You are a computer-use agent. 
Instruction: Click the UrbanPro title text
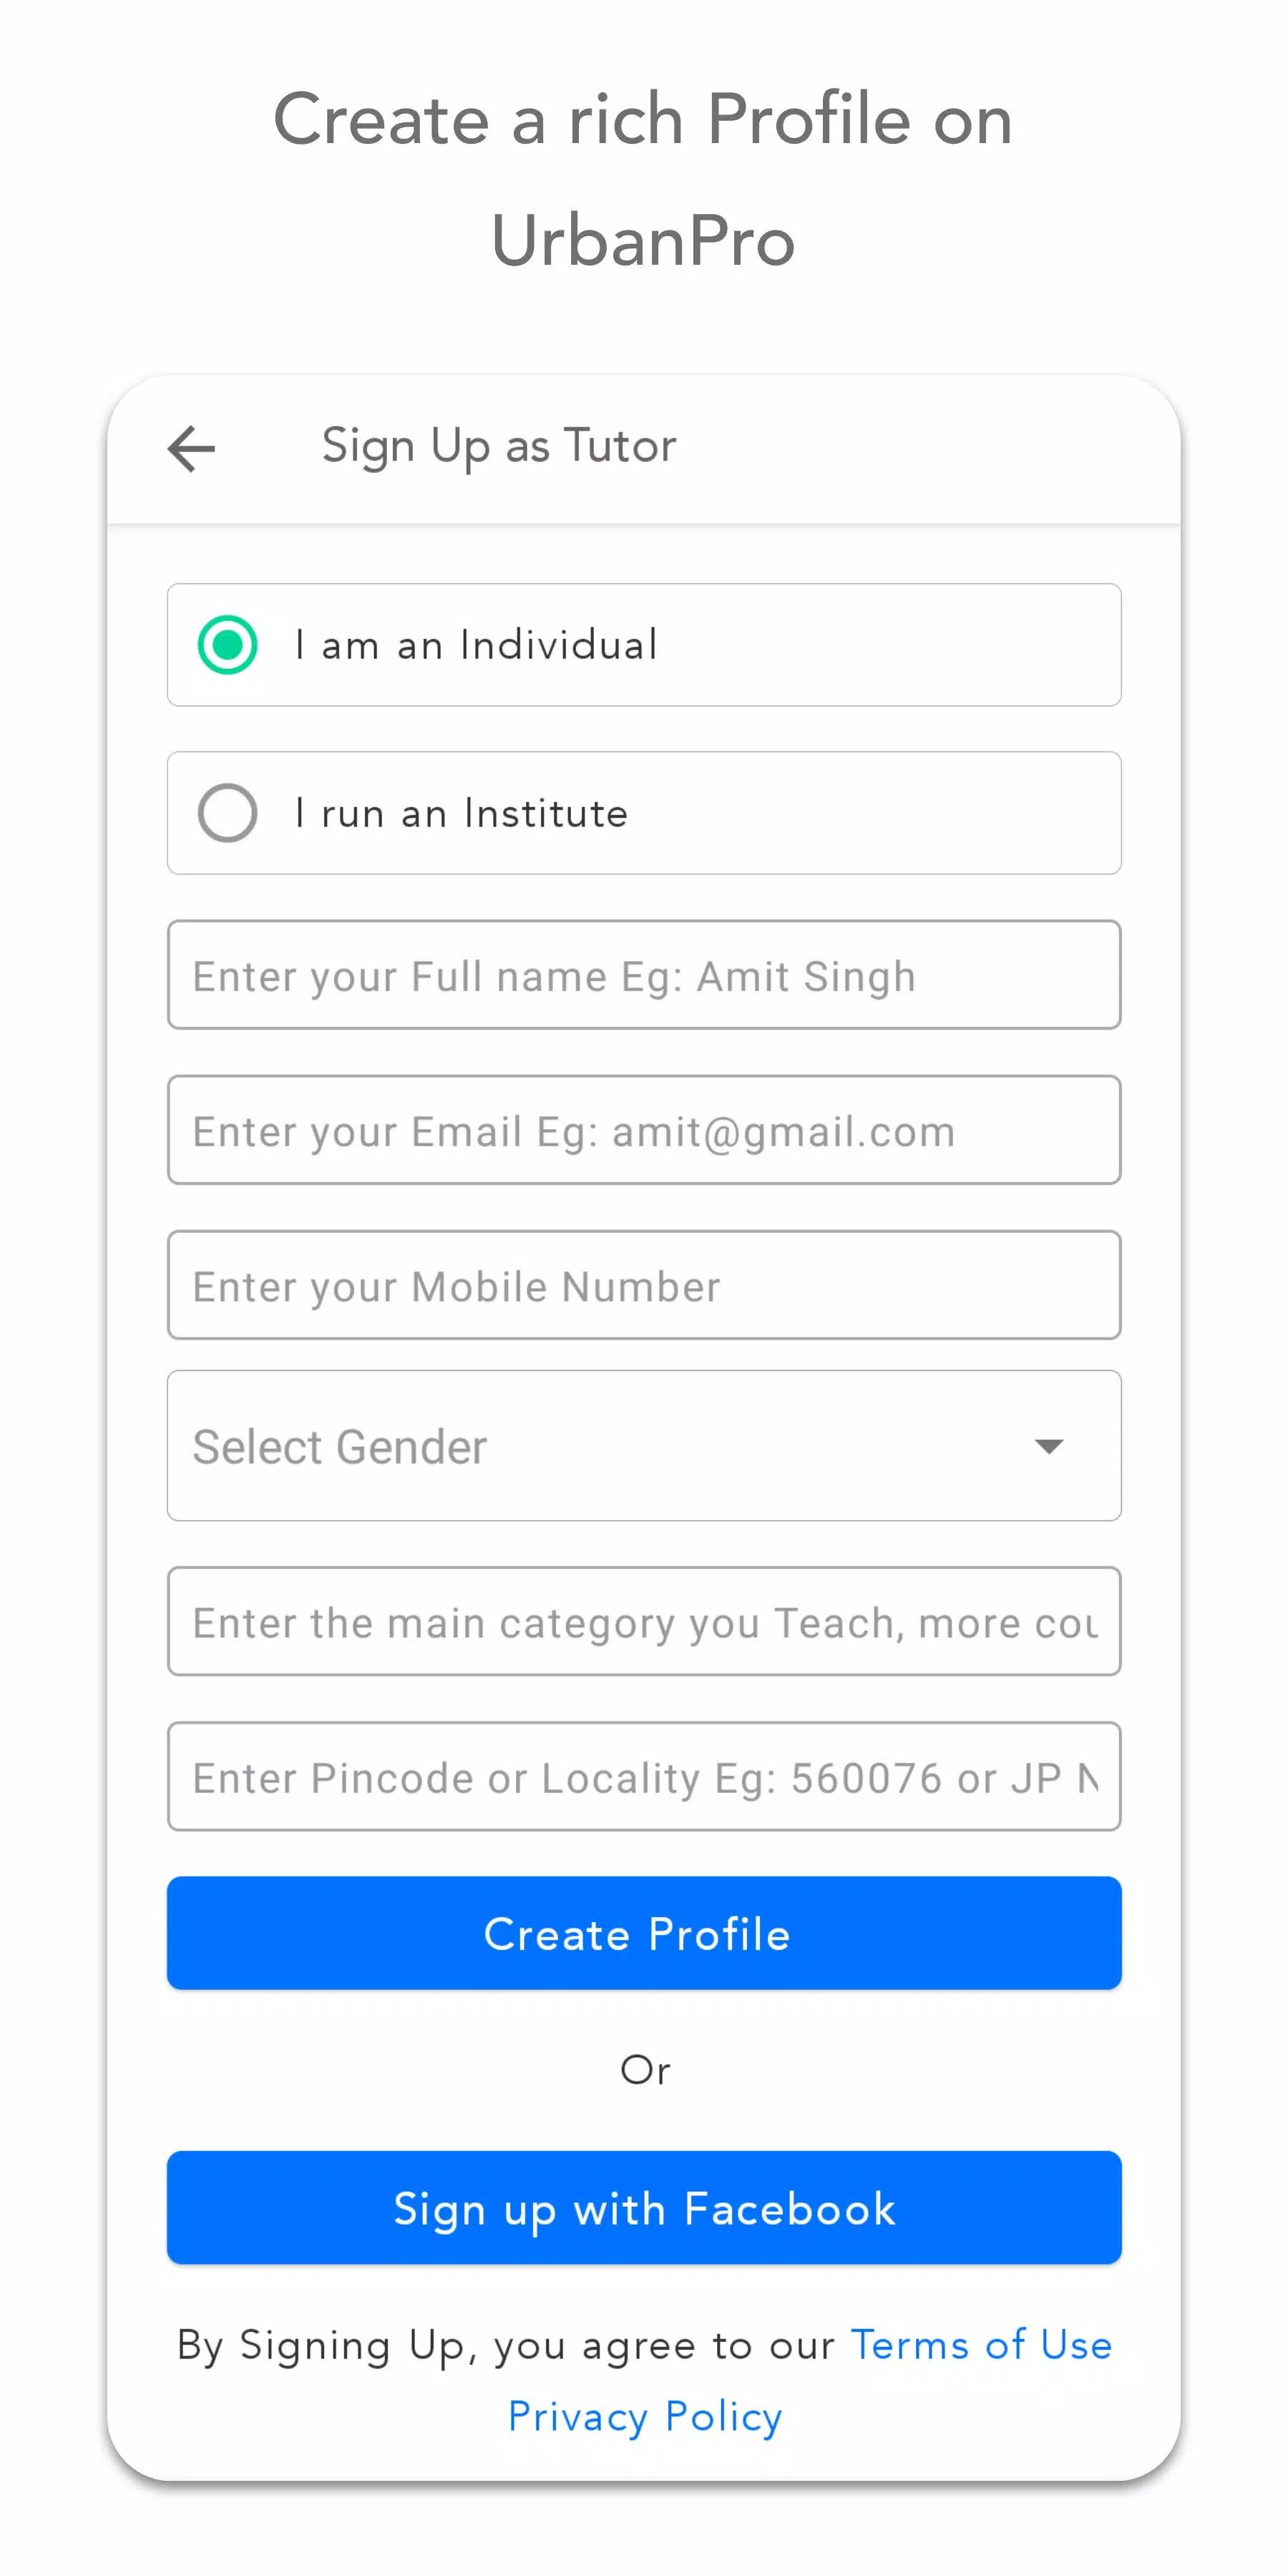click(644, 240)
